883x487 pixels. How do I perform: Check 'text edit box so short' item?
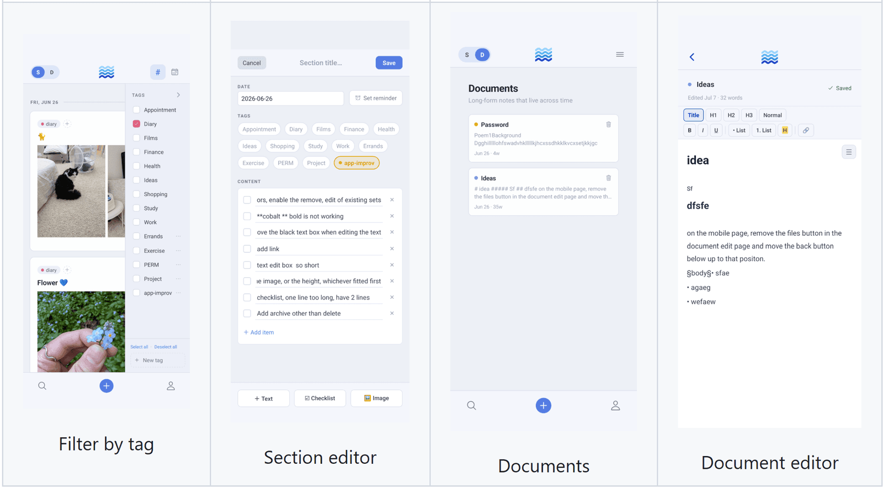[x=247, y=265]
